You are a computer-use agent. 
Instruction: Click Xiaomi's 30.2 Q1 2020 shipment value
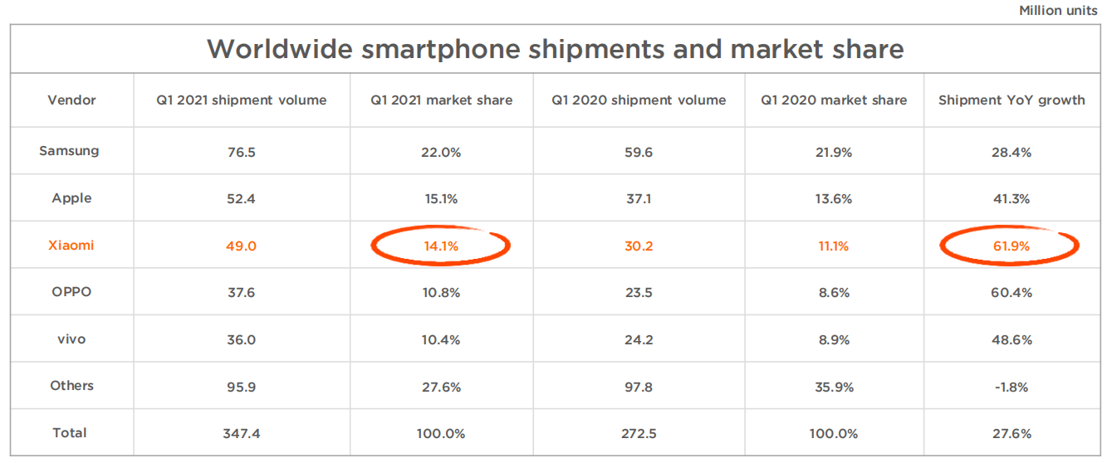coord(639,246)
